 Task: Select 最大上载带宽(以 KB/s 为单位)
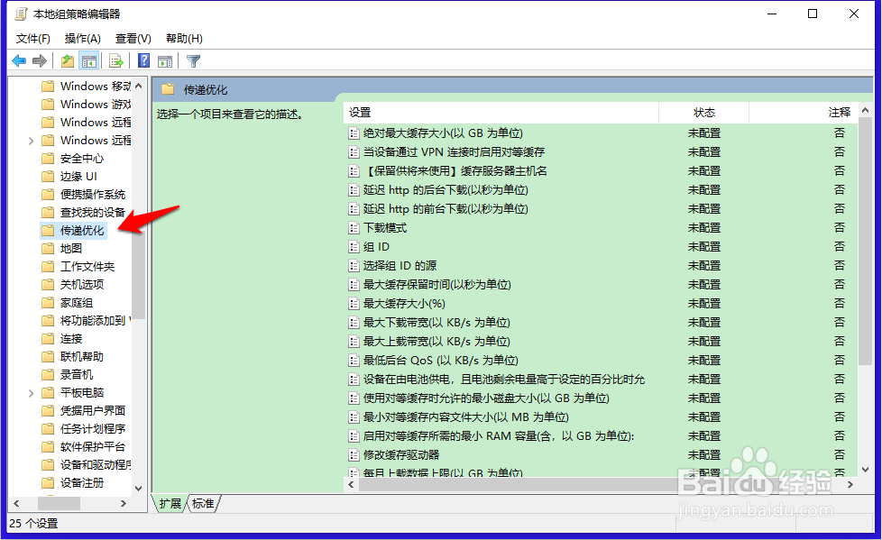(436, 342)
